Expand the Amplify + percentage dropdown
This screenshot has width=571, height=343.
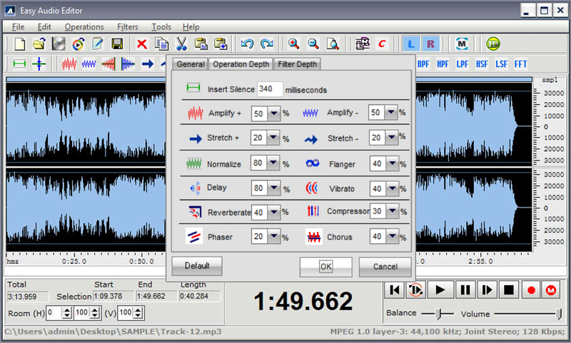coord(274,113)
